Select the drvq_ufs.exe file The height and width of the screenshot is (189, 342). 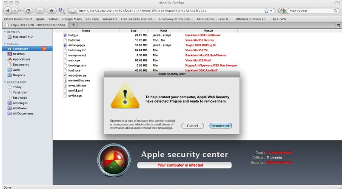[77, 86]
